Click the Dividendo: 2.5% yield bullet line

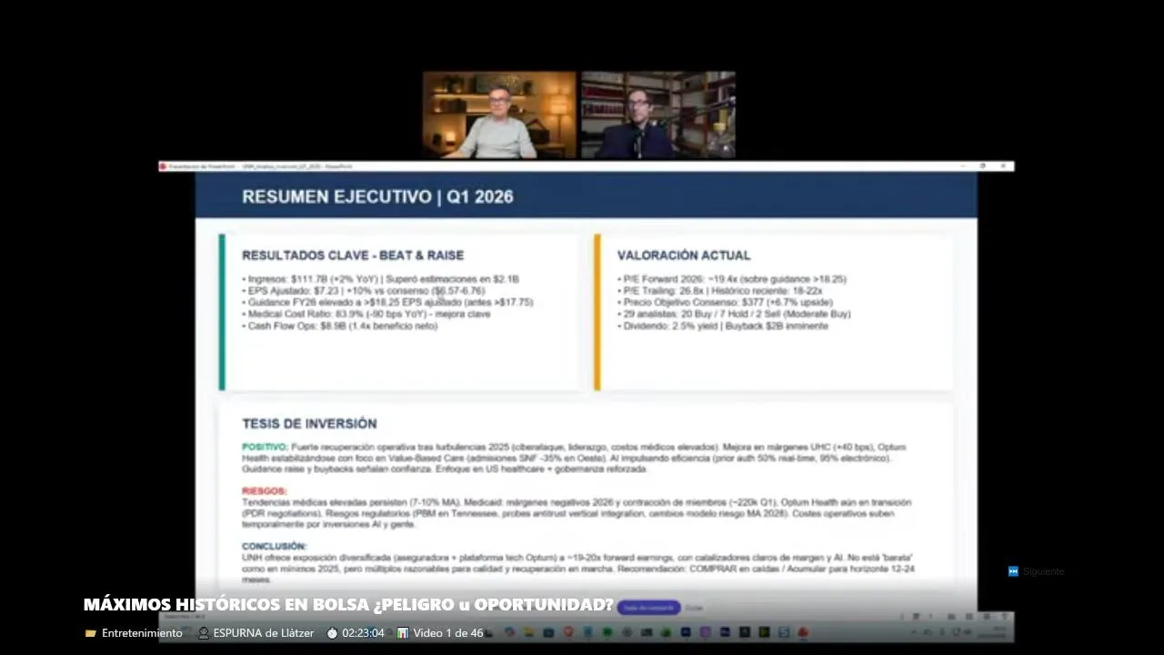point(723,326)
